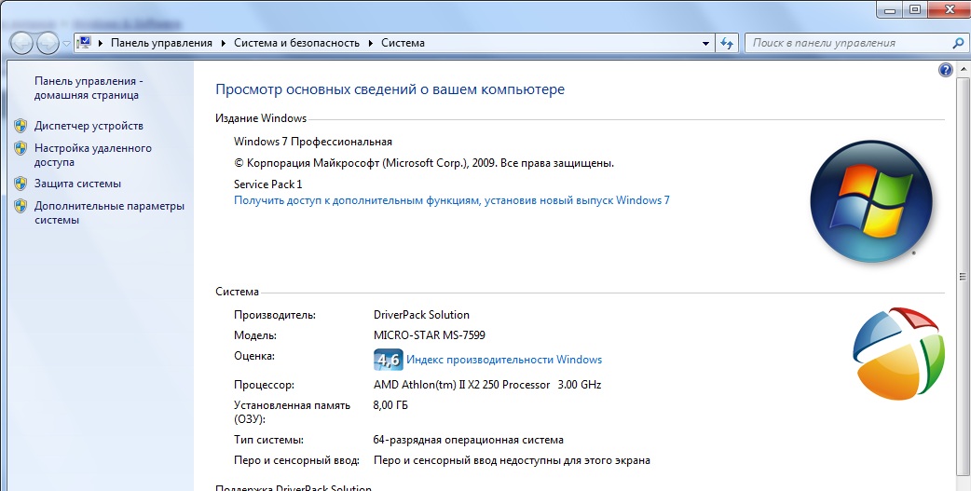Select 'Система и безопасность' breadcrumb
This screenshot has width=971, height=491.
pos(296,43)
